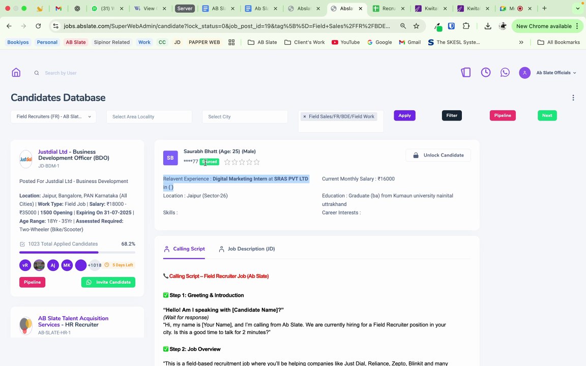The height and width of the screenshot is (366, 586).
Task: Click the zoom magnifier icon in address bar
Action: (x=403, y=26)
